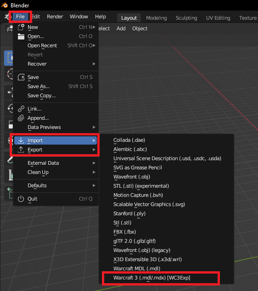Image resolution: width=258 pixels, height=291 pixels.
Task: Import Universal Scene Description file
Action: coord(167,158)
